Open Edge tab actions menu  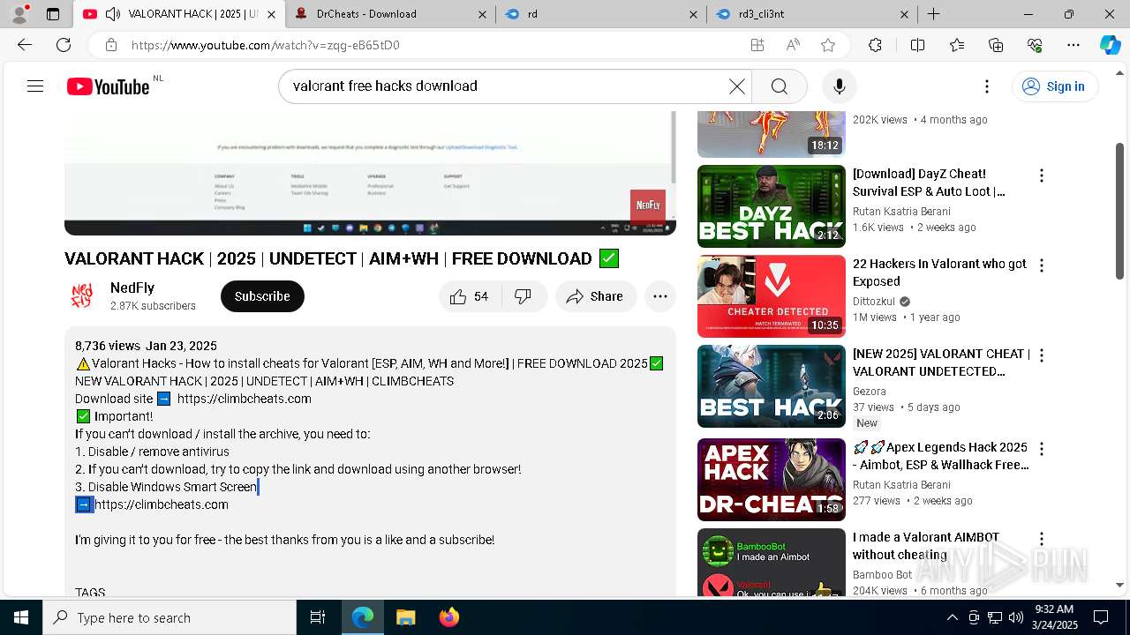53,14
